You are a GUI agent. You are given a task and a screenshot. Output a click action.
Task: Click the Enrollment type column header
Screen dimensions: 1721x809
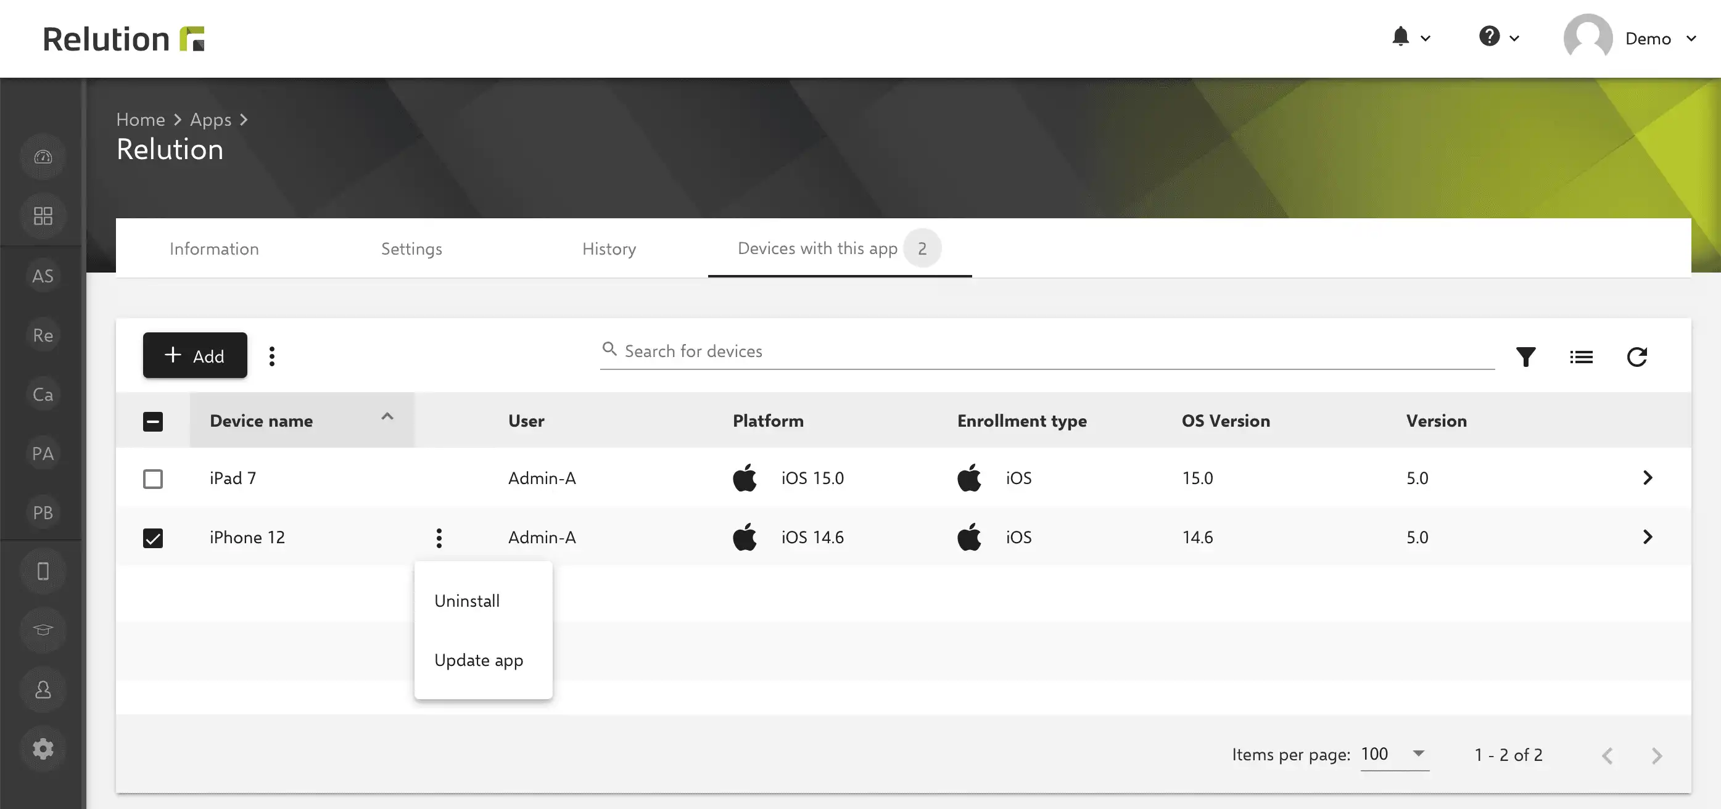coord(1021,421)
